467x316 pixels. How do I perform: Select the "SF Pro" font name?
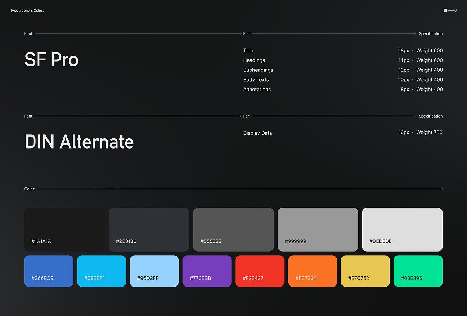[51, 59]
